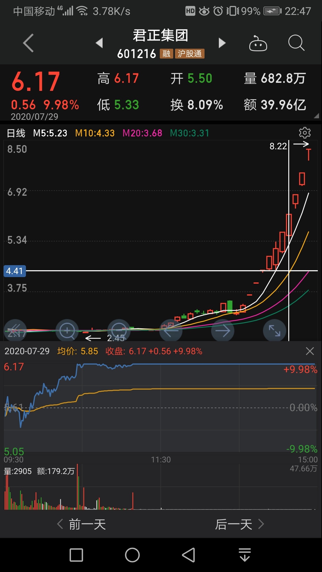The image size is (322, 572).
Task: Tap the Wi-Fi signal status icon
Action: pos(82,11)
